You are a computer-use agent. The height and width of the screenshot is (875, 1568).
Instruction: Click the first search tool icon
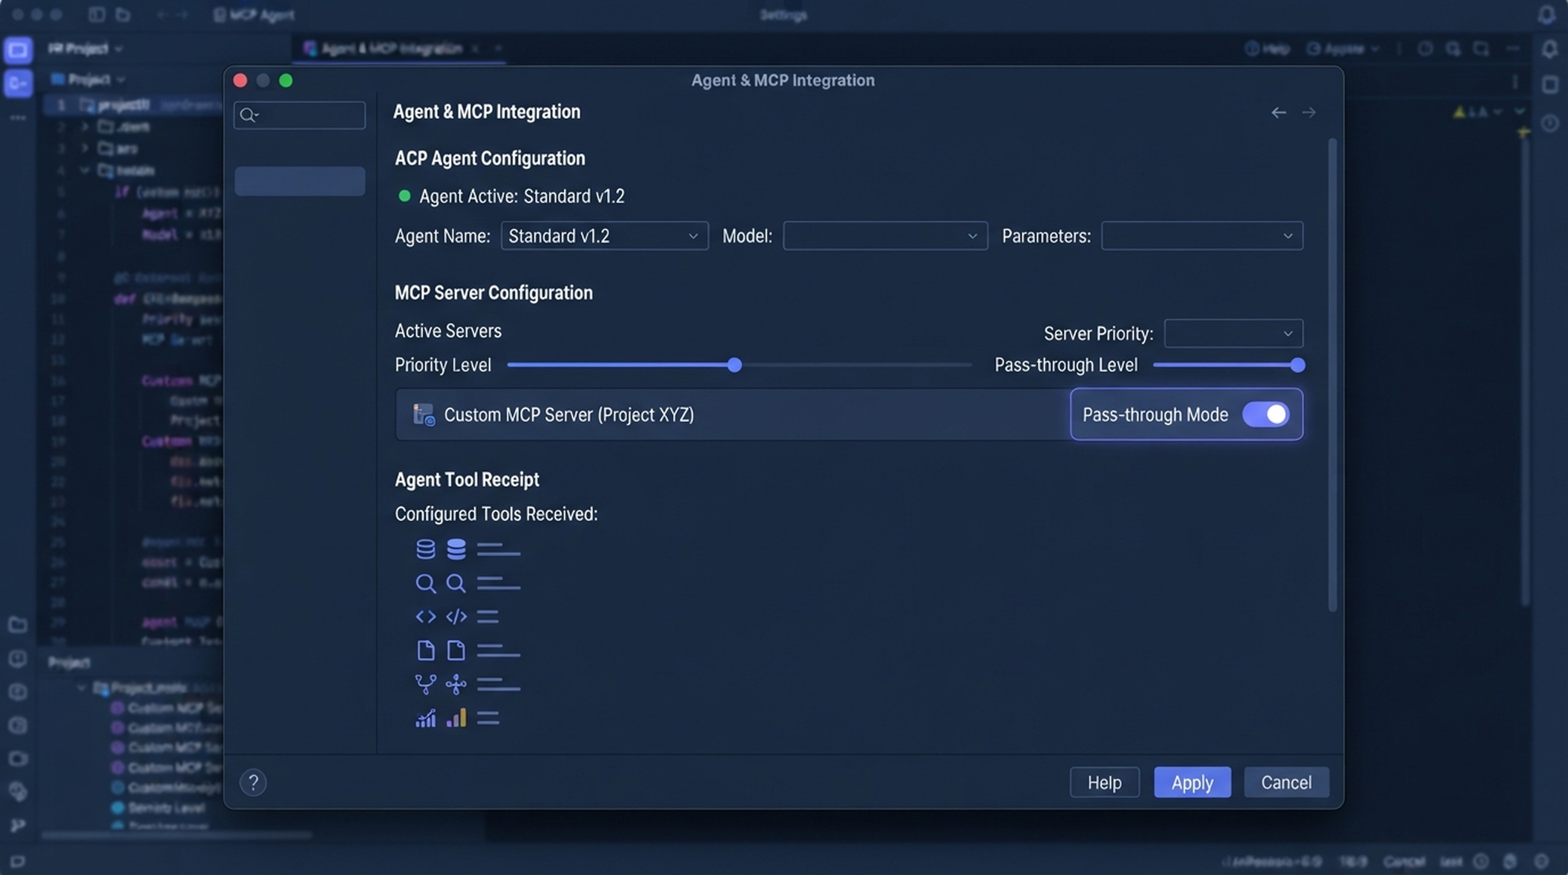(426, 584)
